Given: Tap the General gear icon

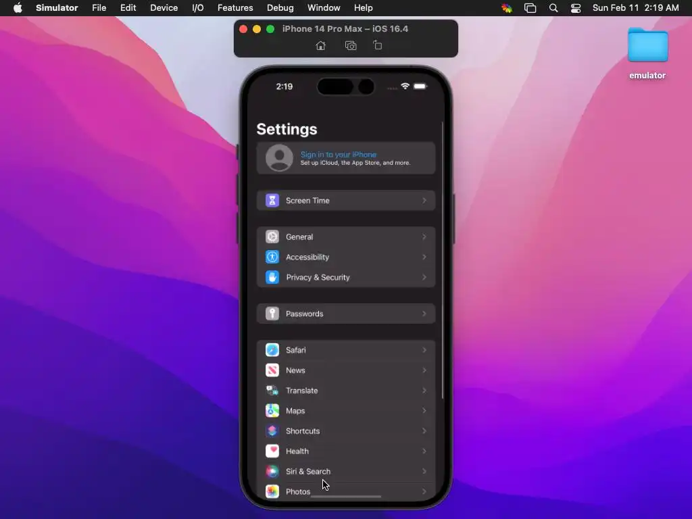Looking at the screenshot, I should [x=272, y=237].
